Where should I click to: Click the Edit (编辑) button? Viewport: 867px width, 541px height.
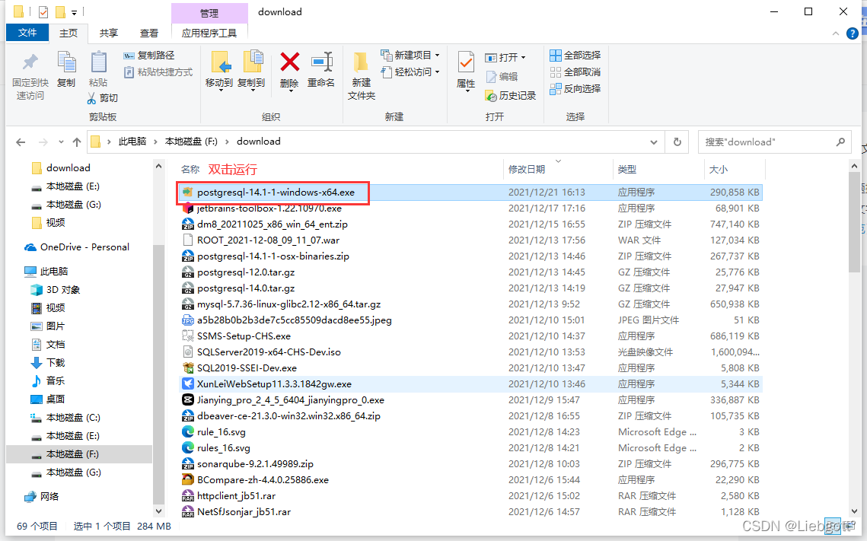tap(502, 76)
